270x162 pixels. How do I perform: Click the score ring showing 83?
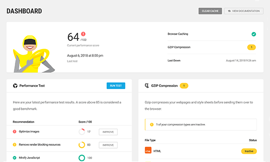82,145
